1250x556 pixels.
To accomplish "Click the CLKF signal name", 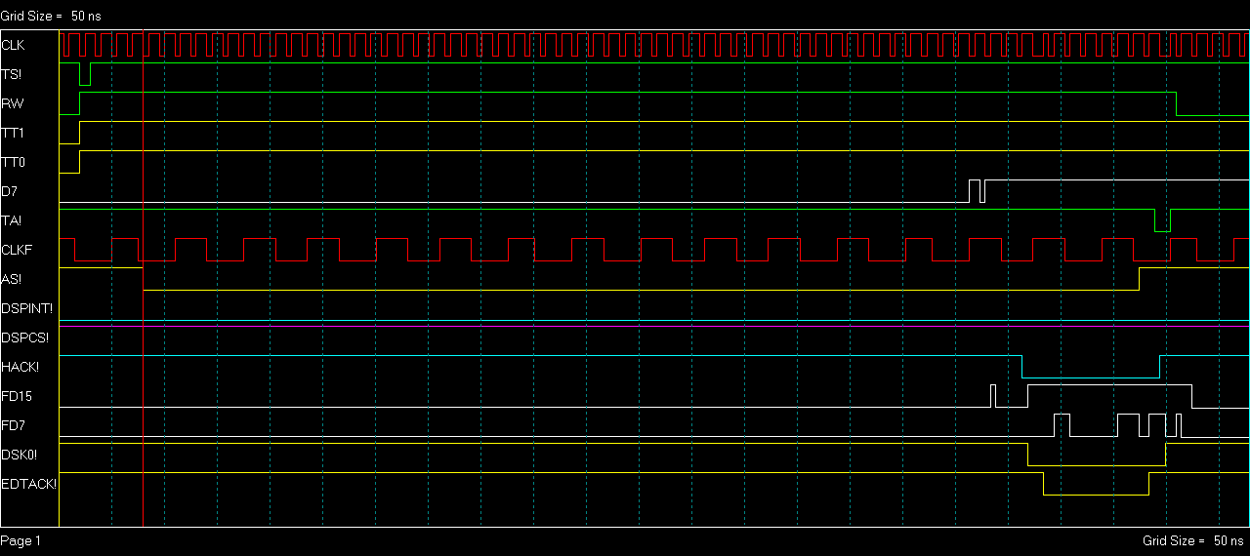I will pyautogui.click(x=17, y=251).
